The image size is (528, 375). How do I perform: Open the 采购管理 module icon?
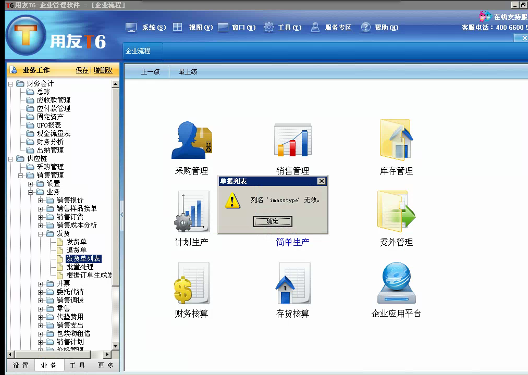[x=192, y=140]
